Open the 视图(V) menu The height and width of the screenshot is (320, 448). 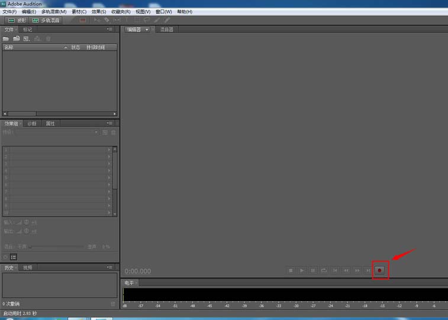[x=143, y=12]
